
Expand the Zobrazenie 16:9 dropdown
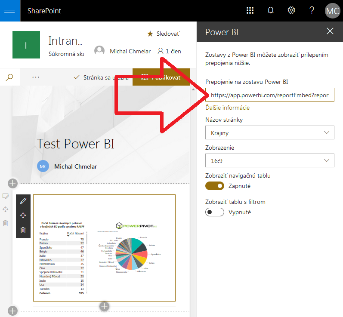tap(270, 160)
